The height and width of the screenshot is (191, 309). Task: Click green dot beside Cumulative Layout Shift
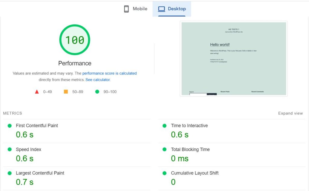tap(164, 173)
